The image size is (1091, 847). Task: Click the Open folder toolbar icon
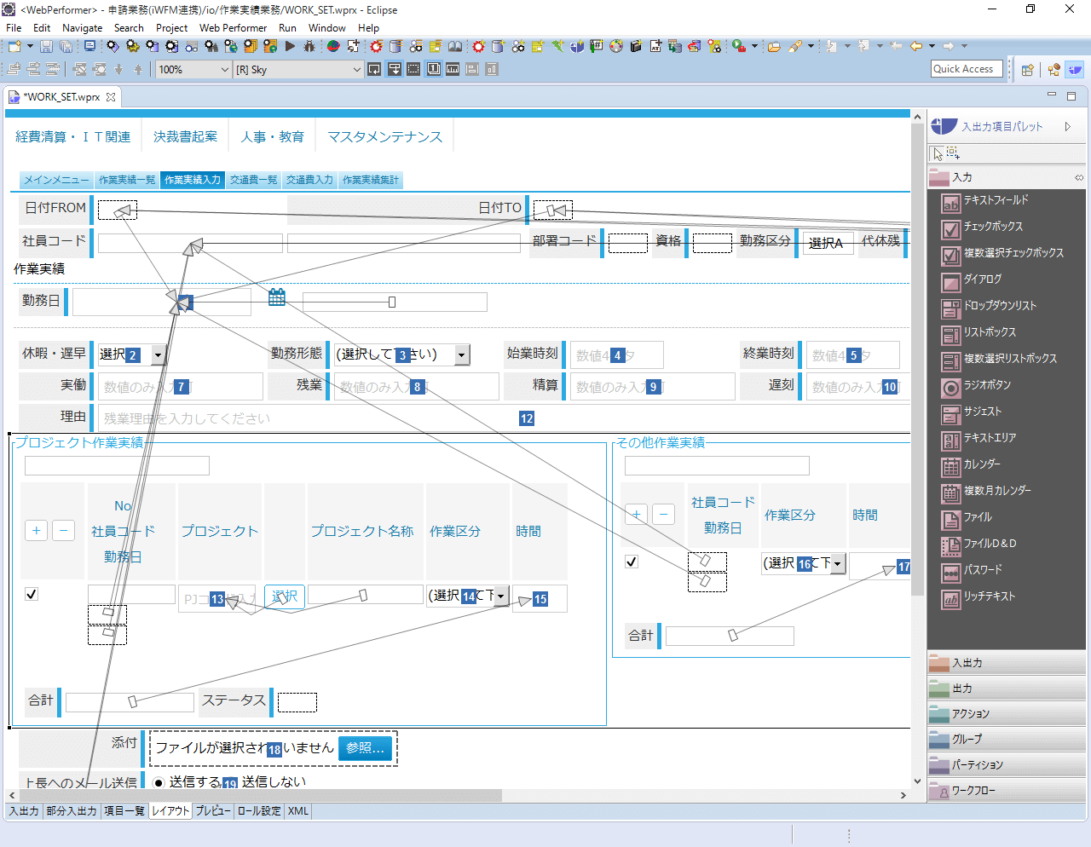[774, 47]
